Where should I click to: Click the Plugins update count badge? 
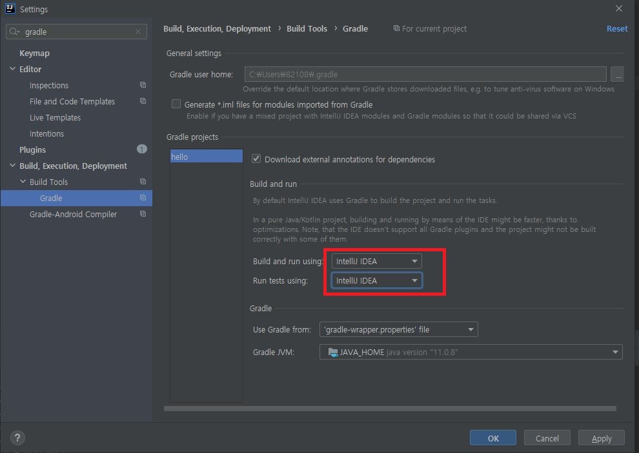pyautogui.click(x=142, y=149)
